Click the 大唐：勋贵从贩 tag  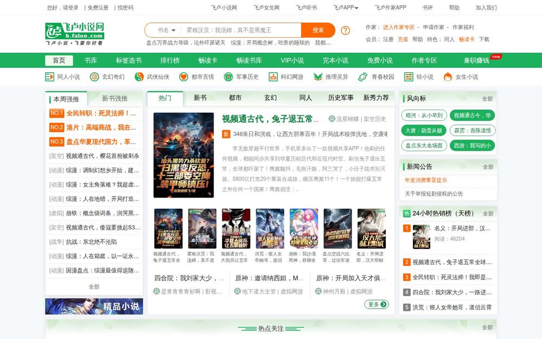(x=424, y=130)
